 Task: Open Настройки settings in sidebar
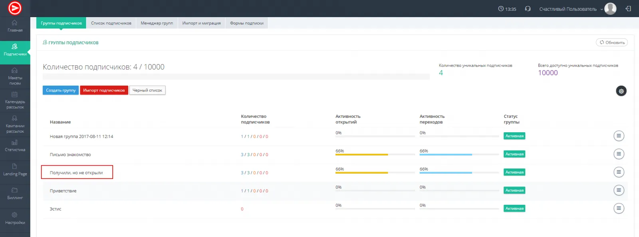(x=15, y=218)
